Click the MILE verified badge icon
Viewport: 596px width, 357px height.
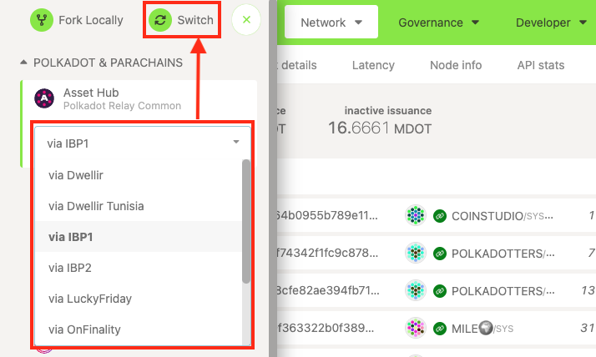tap(440, 328)
